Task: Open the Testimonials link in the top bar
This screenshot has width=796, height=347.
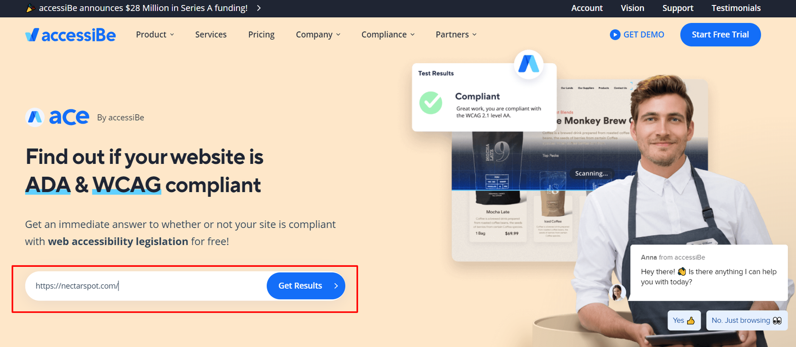Action: (x=736, y=8)
